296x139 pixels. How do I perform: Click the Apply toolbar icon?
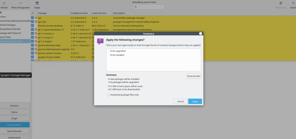coord(37,3)
